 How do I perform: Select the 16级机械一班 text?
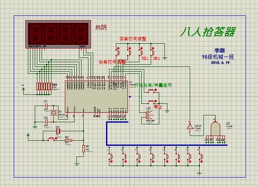pyautogui.click(x=218, y=57)
